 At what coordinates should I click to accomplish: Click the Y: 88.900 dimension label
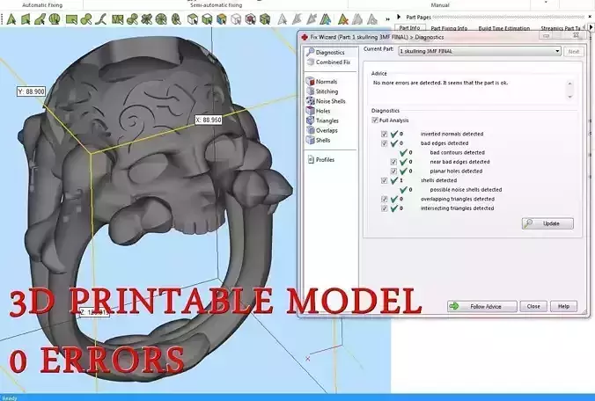tap(31, 91)
